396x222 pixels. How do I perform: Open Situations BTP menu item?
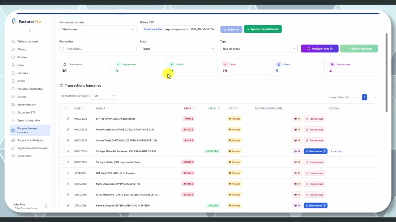[x=26, y=113]
